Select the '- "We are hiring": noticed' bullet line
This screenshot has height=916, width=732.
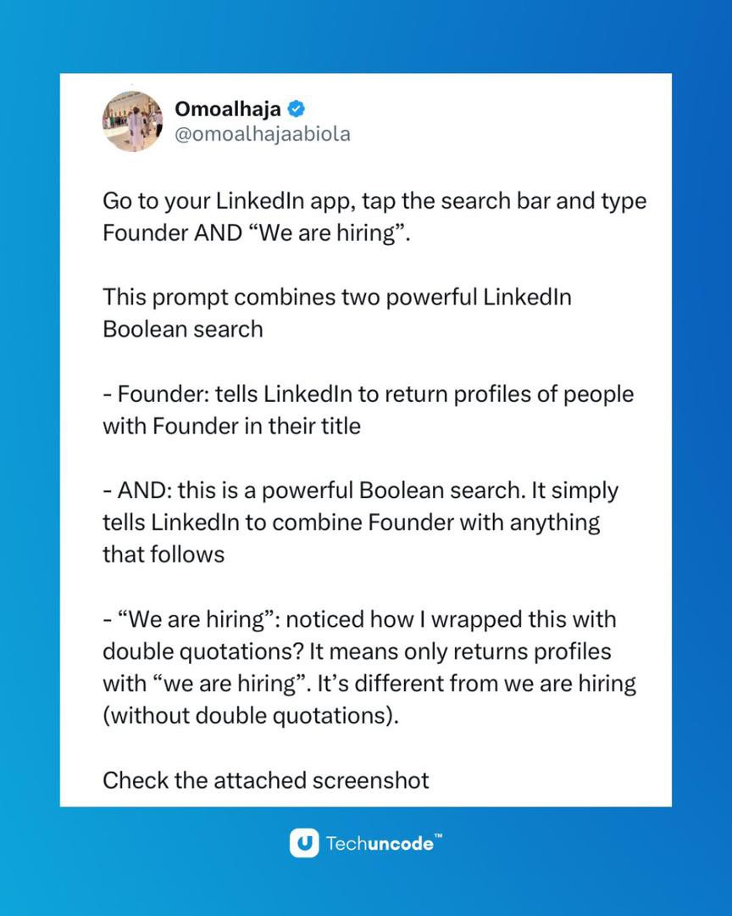359,619
